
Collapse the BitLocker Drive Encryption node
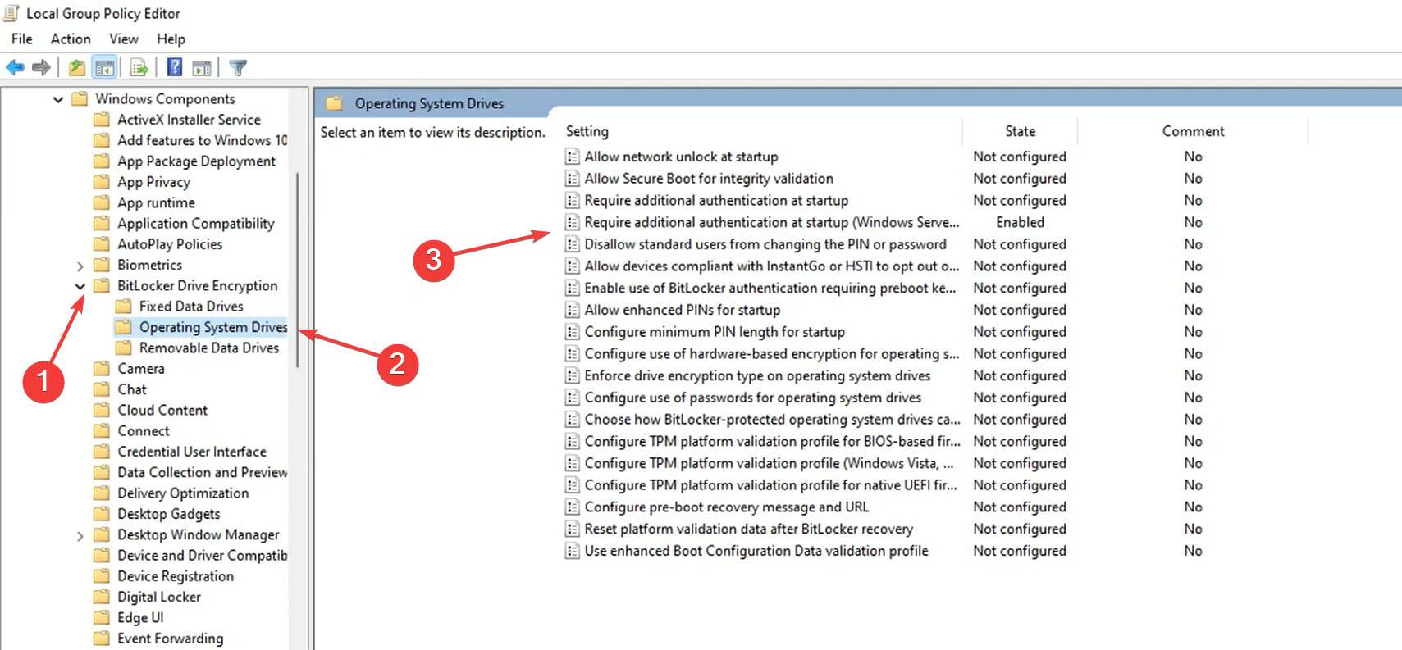coord(80,286)
